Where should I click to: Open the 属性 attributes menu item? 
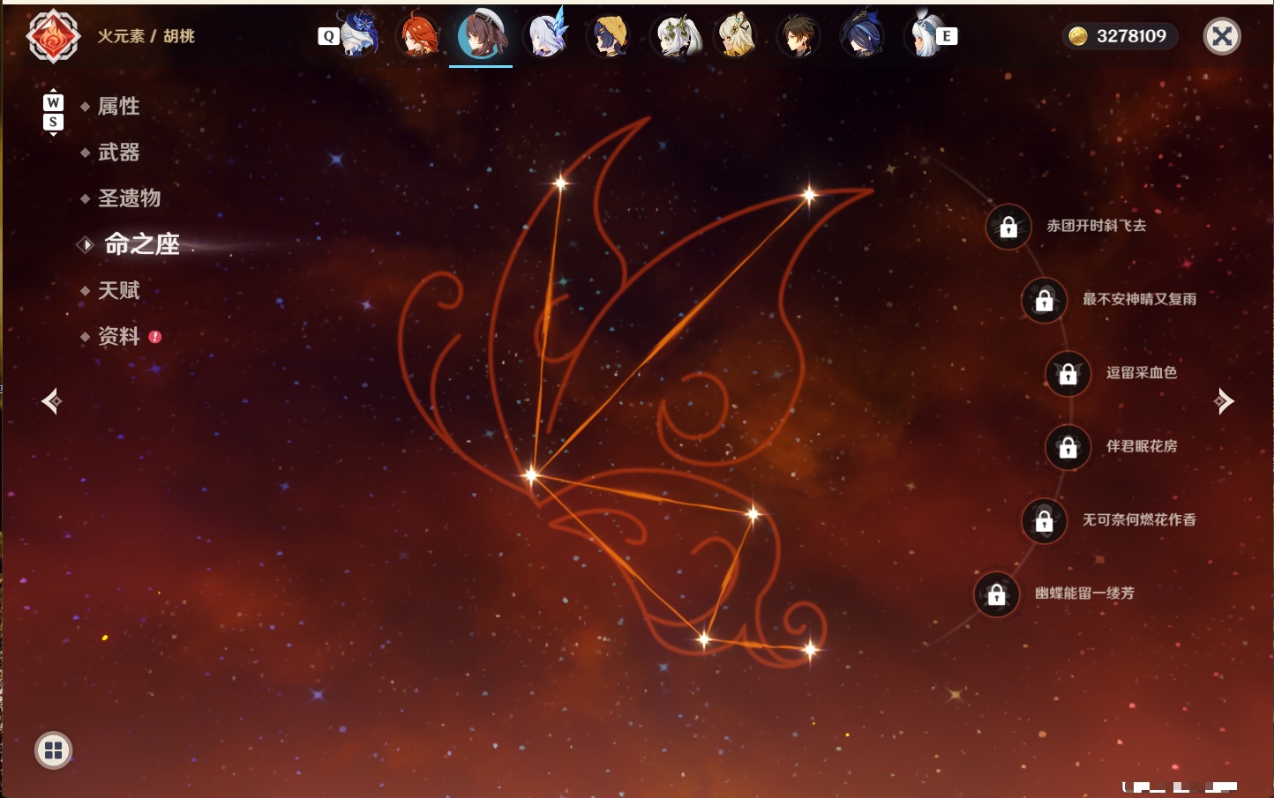coord(118,107)
